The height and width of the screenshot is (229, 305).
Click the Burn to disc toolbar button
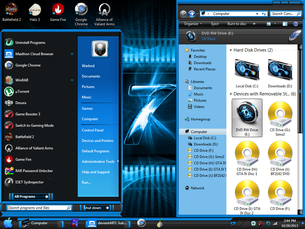point(237,24)
